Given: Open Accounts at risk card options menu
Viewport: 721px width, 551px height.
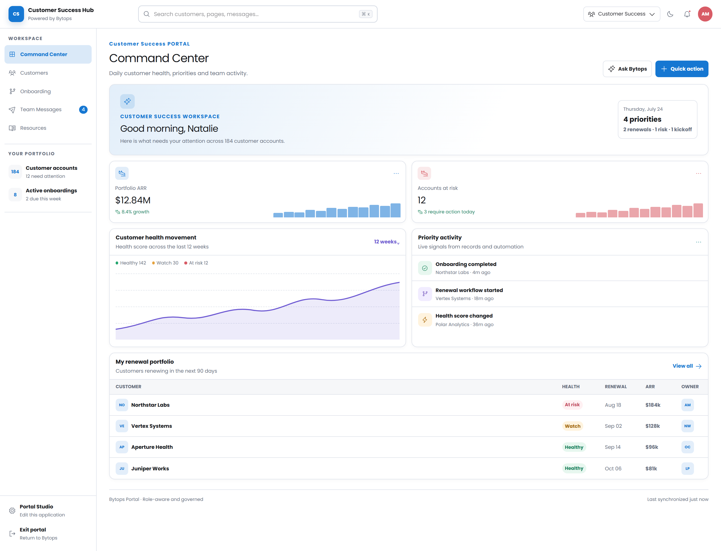Looking at the screenshot, I should (x=698, y=174).
